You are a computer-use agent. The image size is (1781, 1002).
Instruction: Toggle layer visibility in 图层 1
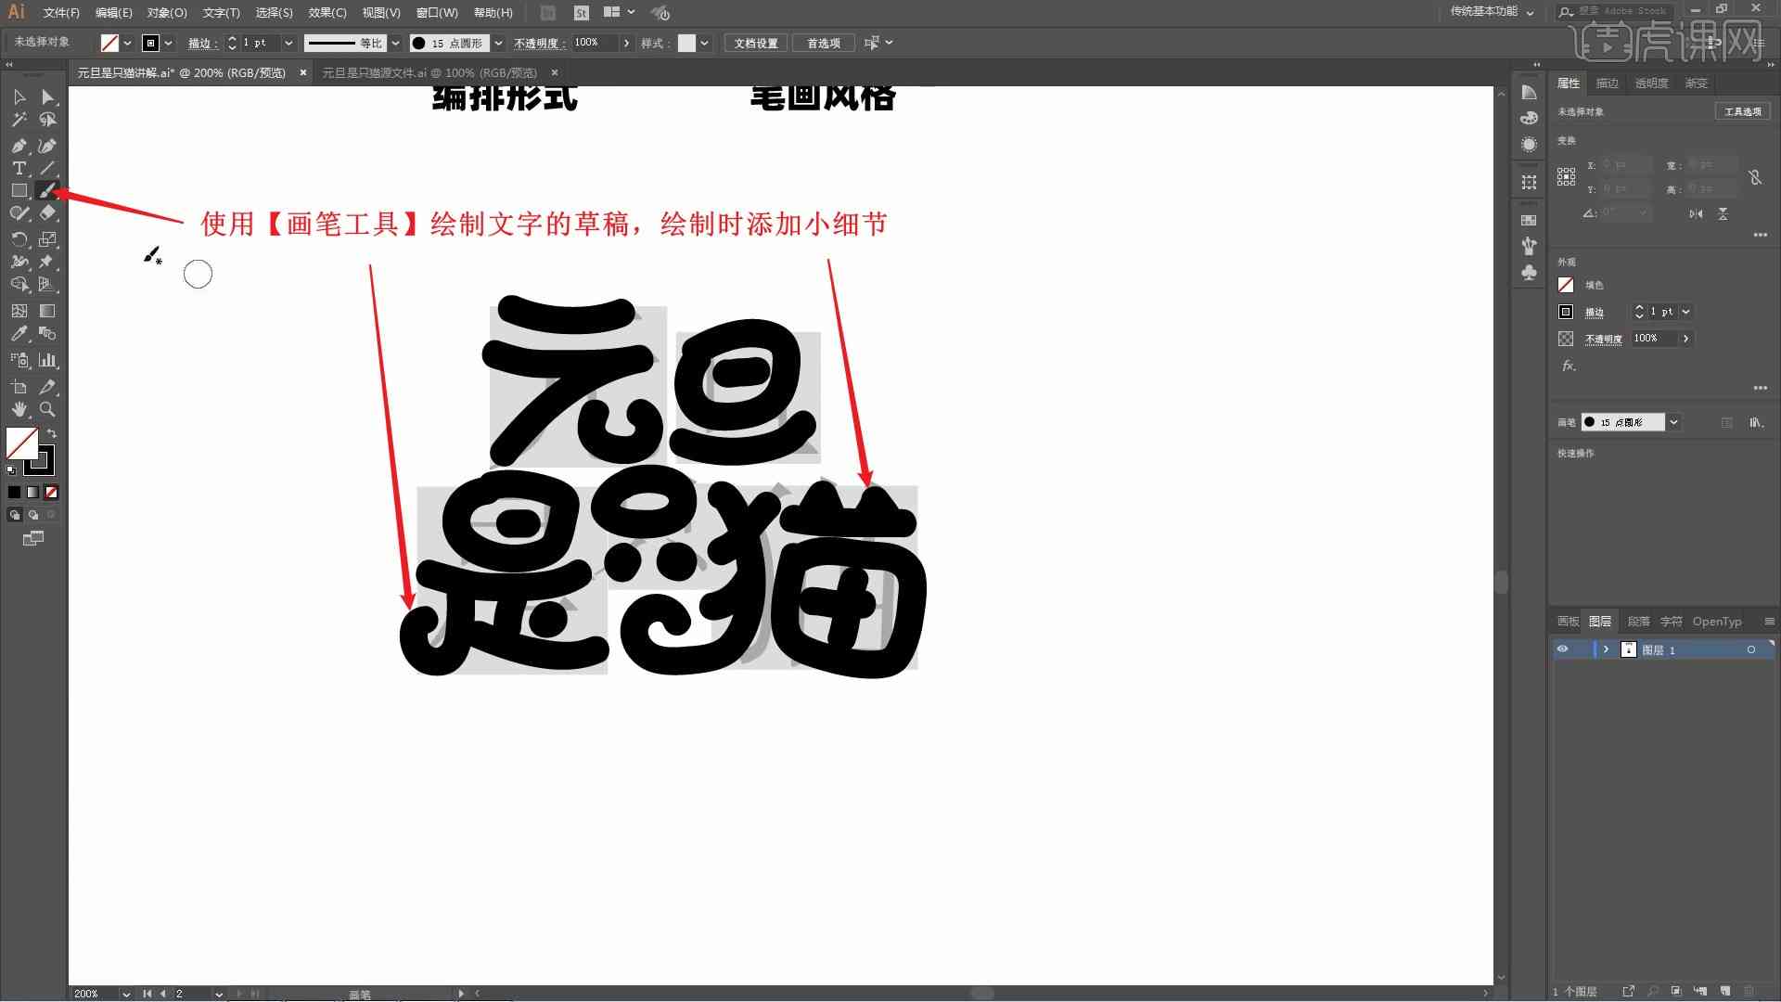1563,649
